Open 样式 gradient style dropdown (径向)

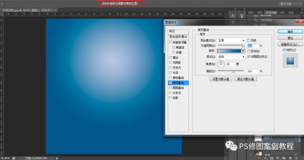pos(231,57)
